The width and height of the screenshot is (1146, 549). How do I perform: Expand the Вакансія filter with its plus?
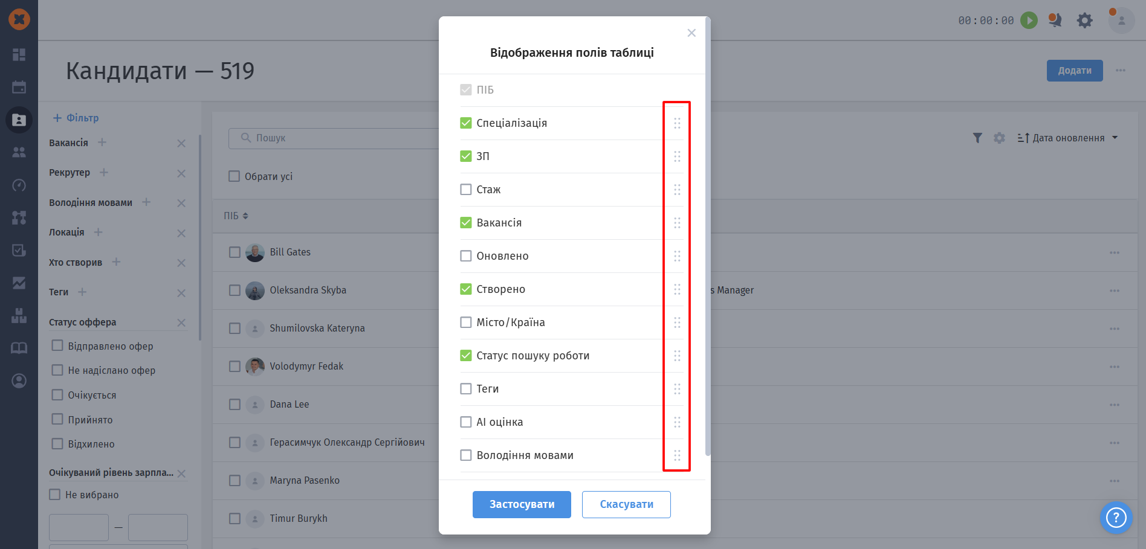click(102, 143)
